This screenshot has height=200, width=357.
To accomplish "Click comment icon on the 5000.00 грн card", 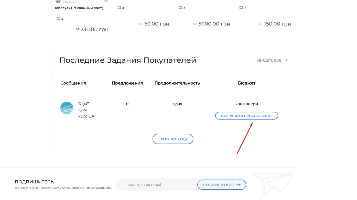I will tap(180, 8).
